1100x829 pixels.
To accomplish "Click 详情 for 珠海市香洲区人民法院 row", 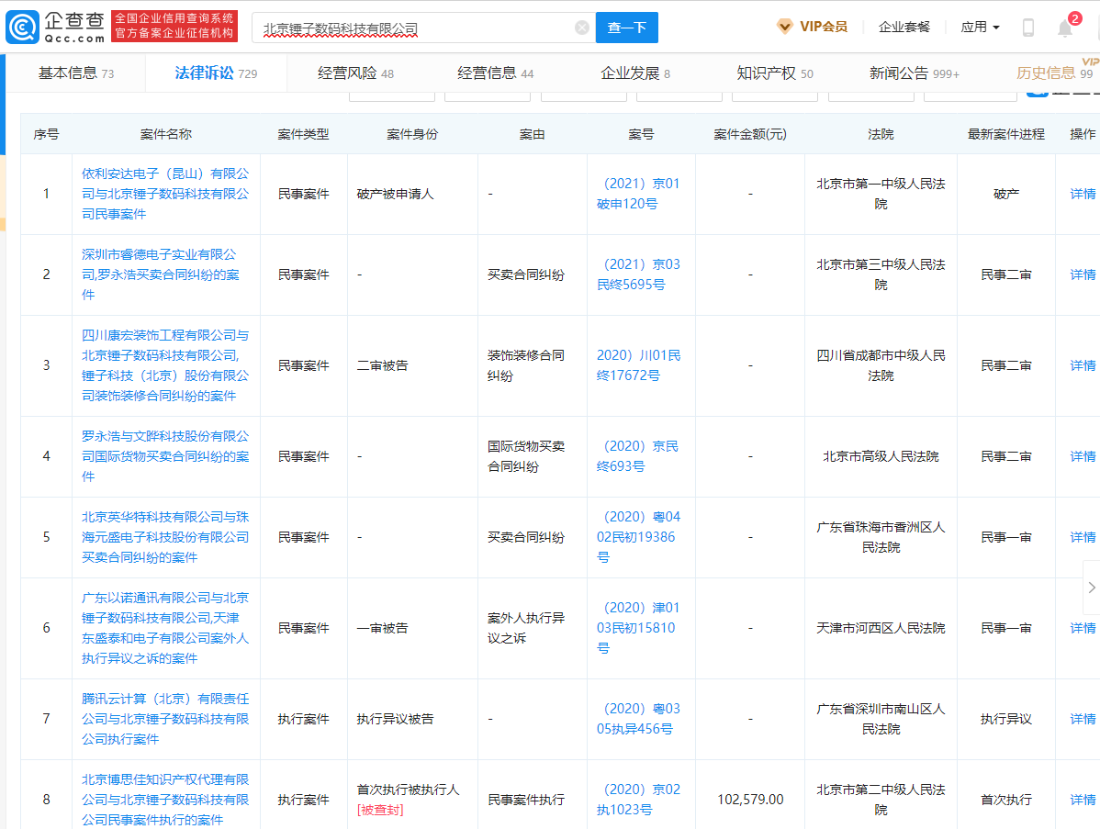I will pos(1083,536).
